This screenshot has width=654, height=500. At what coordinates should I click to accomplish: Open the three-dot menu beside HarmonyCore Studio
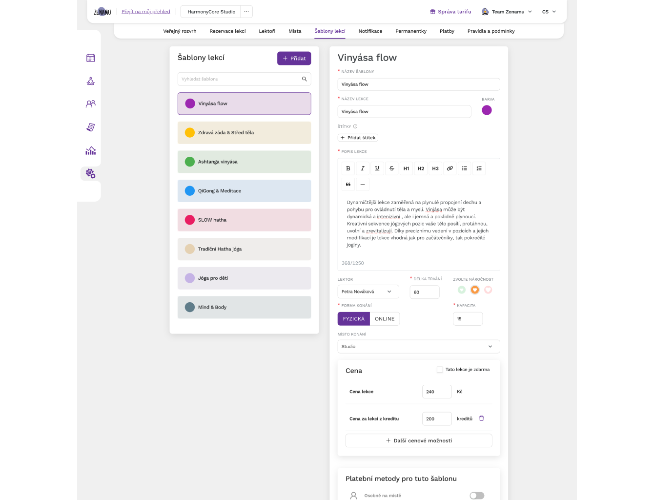[x=246, y=12]
